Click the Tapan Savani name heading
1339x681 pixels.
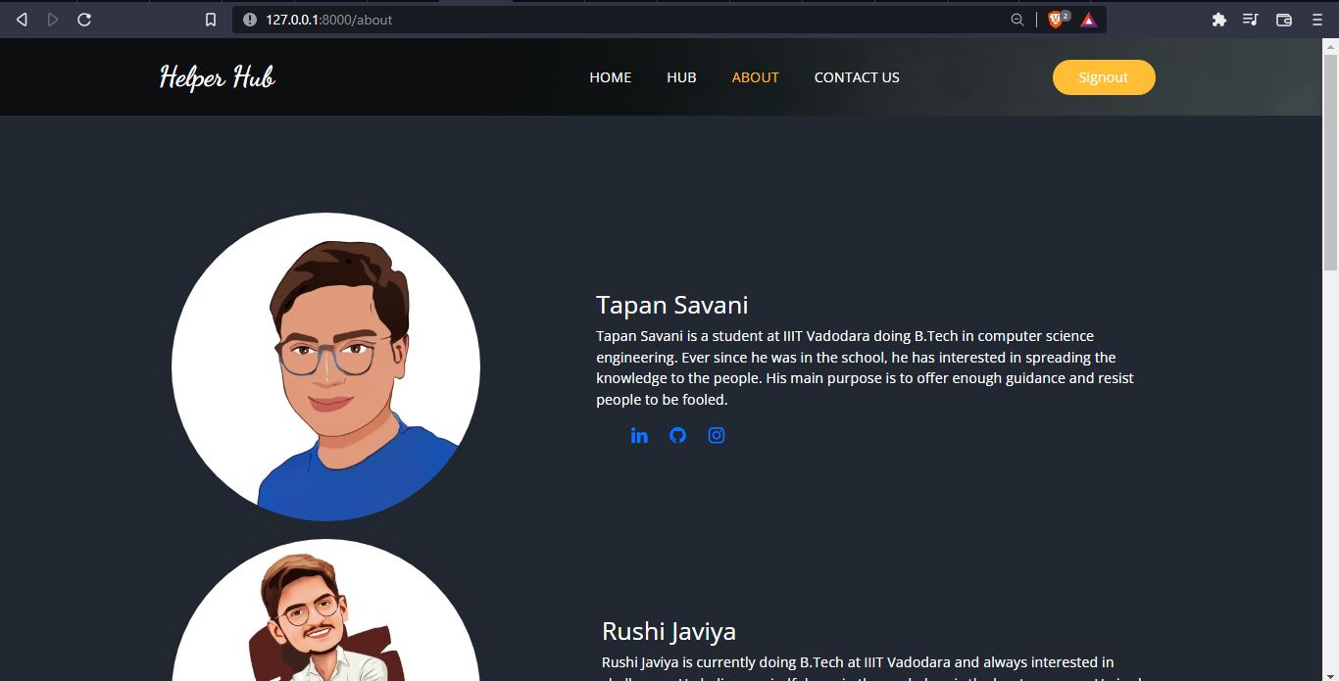pyautogui.click(x=672, y=305)
